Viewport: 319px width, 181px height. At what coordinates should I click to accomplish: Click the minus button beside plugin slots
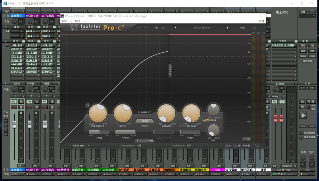coord(7,45)
